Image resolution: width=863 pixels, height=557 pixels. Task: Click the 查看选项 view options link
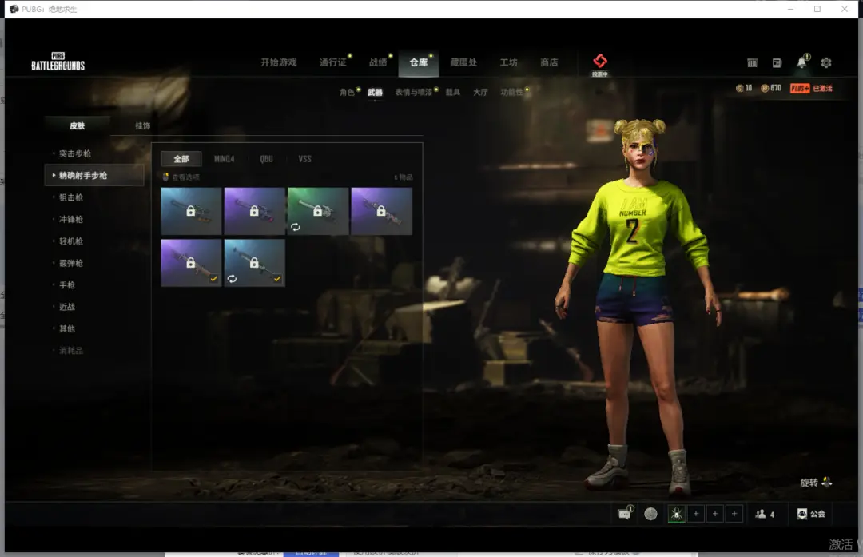coord(185,177)
